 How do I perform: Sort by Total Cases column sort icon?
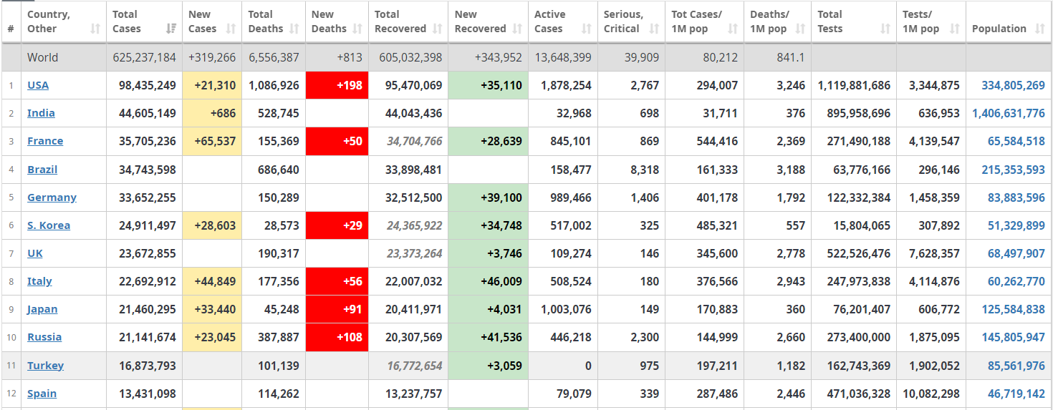(170, 29)
